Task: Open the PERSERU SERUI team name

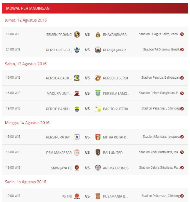Action: coord(115,78)
